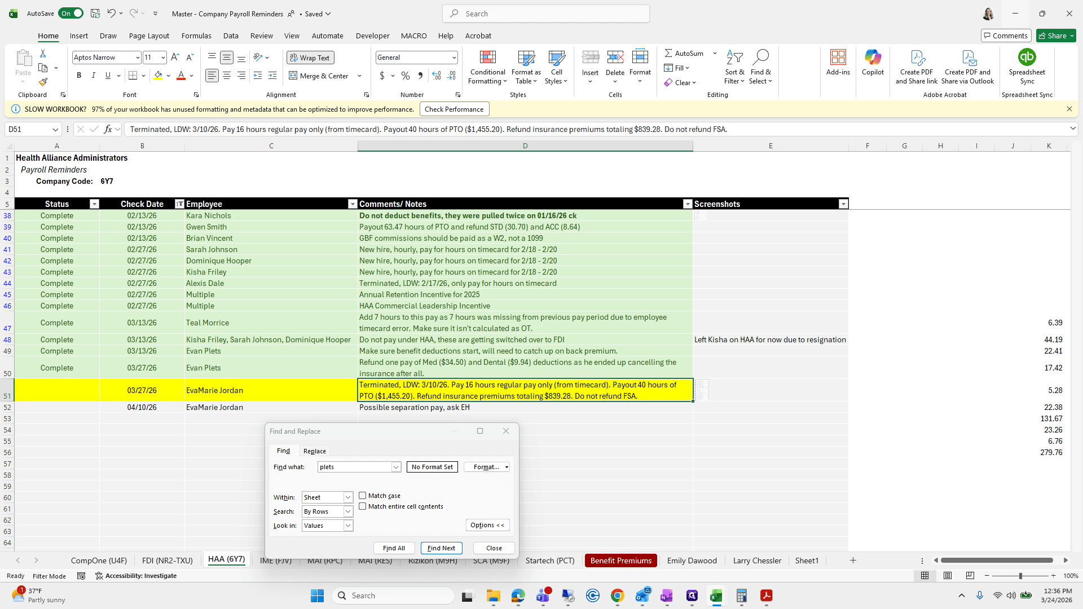Open the Add-ins button

(838, 62)
